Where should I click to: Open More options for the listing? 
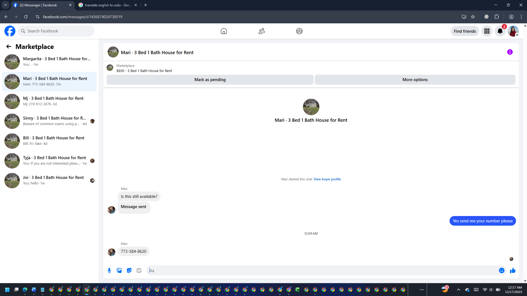pyautogui.click(x=415, y=80)
